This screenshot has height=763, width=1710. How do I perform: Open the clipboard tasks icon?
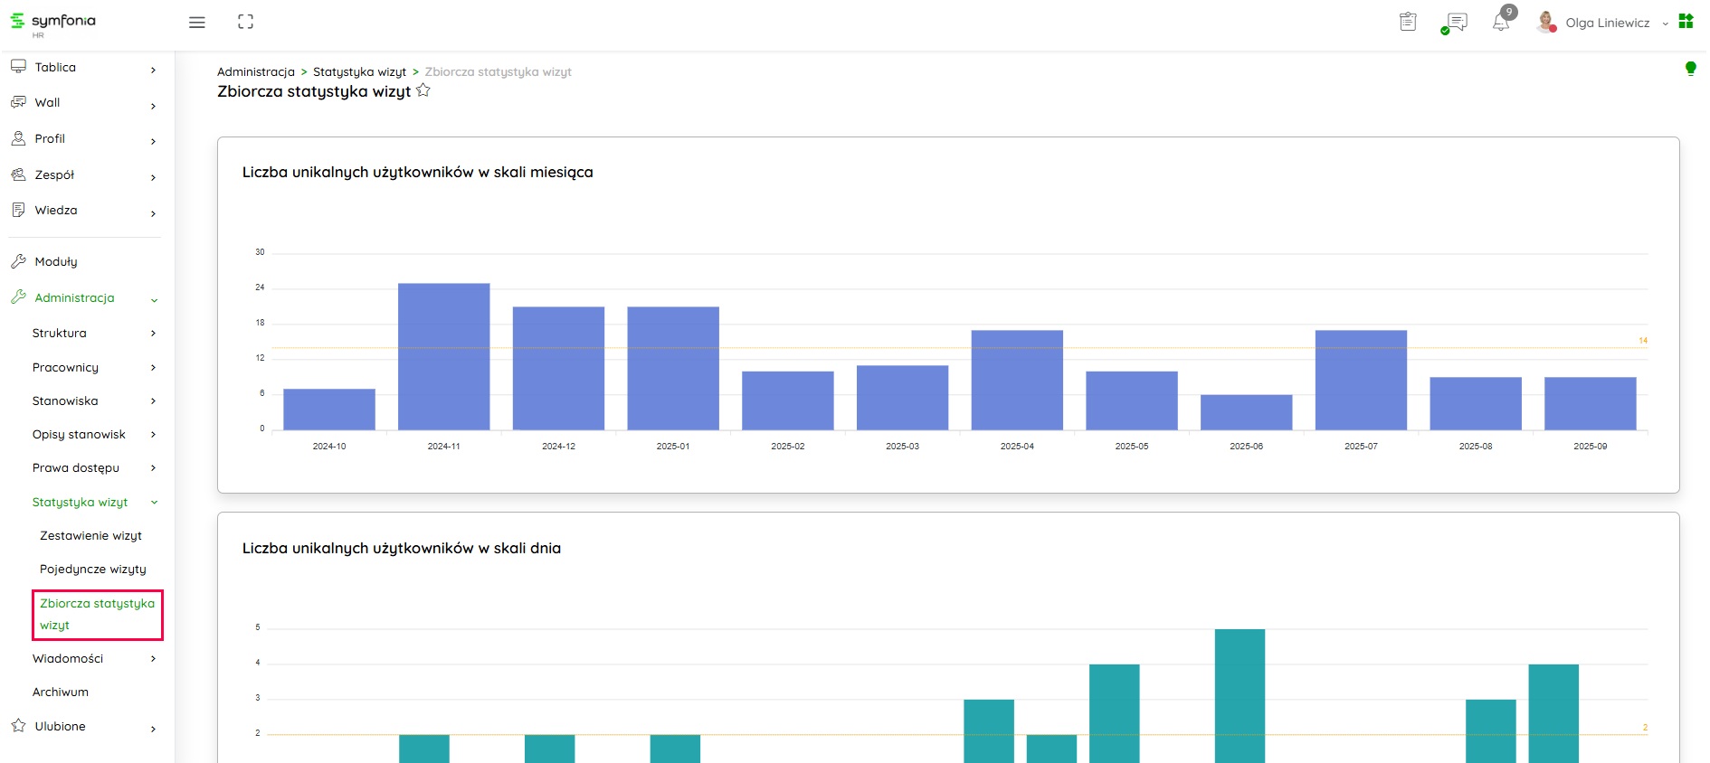coord(1408,23)
